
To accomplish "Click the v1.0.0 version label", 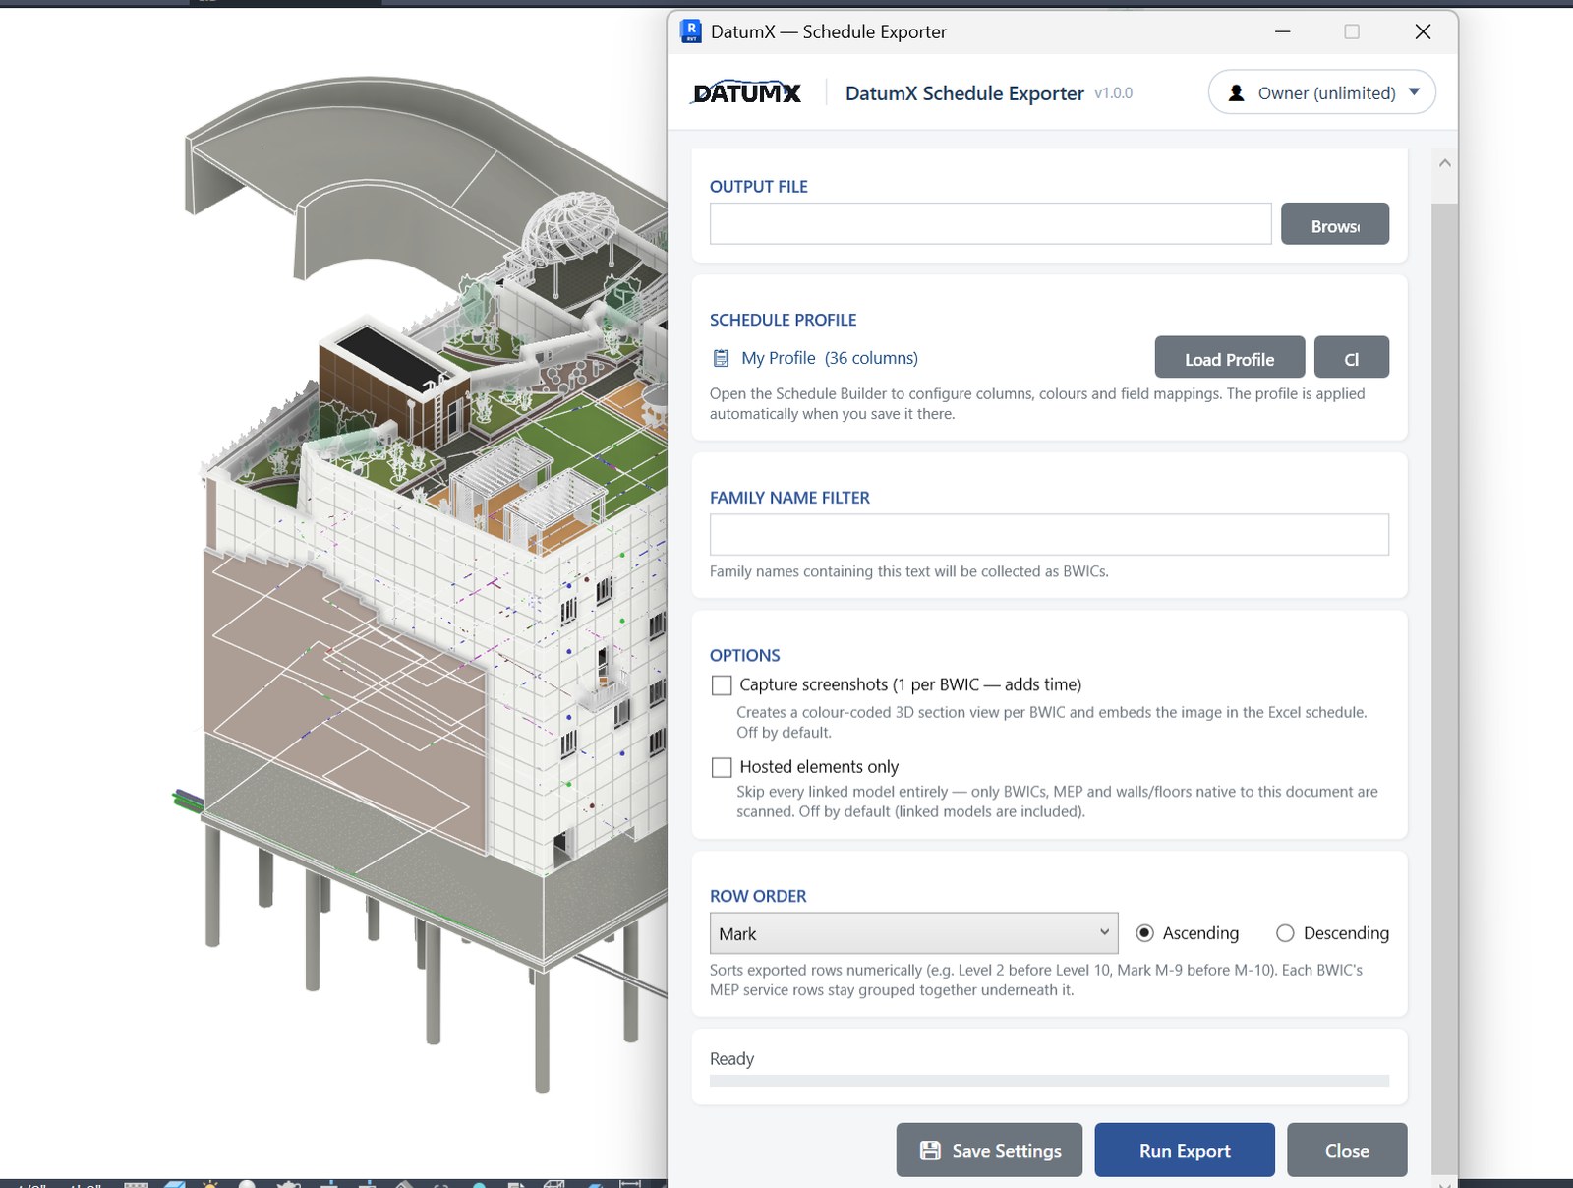I will click(1113, 93).
